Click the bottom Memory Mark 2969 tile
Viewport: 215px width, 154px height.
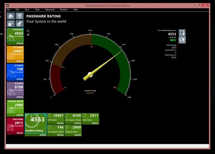click(x=73, y=129)
